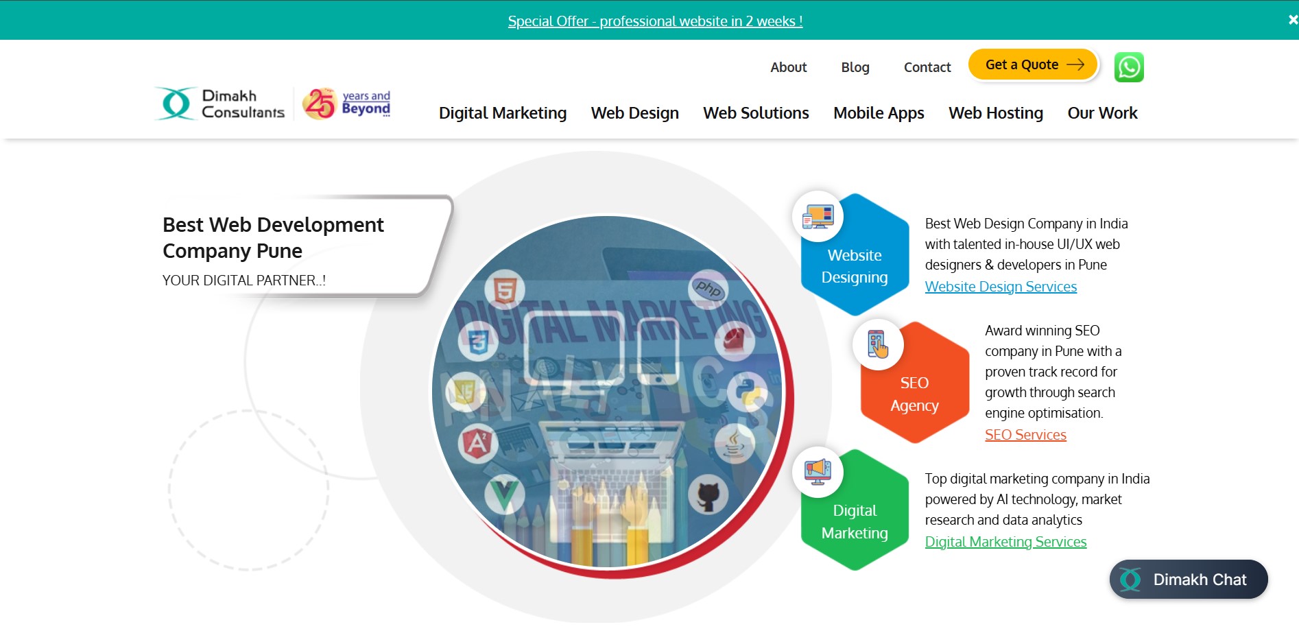Open the Our Work menu

pyautogui.click(x=1102, y=113)
